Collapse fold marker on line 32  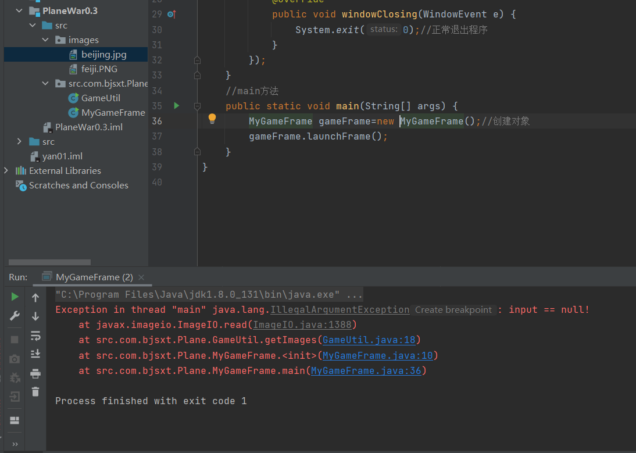(x=197, y=60)
